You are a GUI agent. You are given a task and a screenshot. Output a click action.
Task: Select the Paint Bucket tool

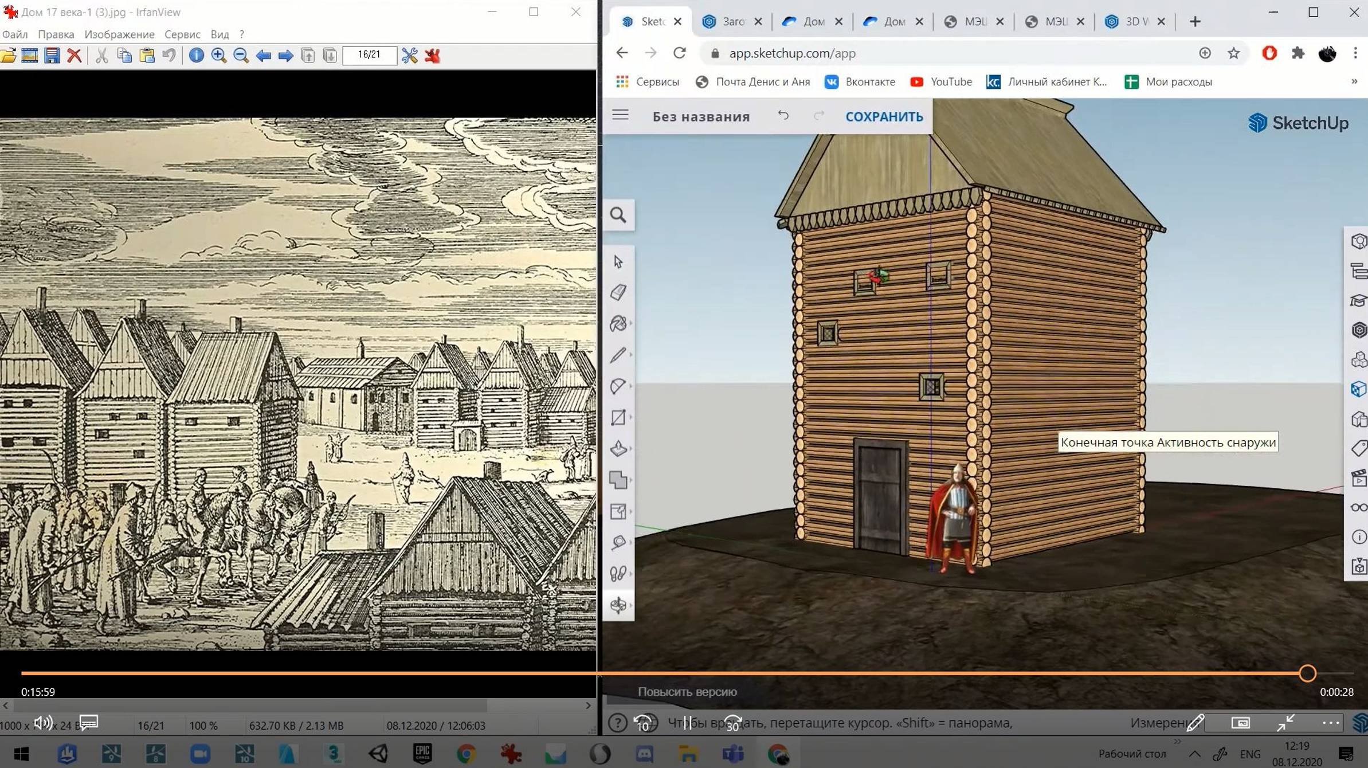coord(618,324)
